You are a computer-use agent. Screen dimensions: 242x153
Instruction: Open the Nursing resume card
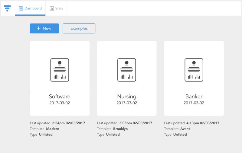pos(127,78)
